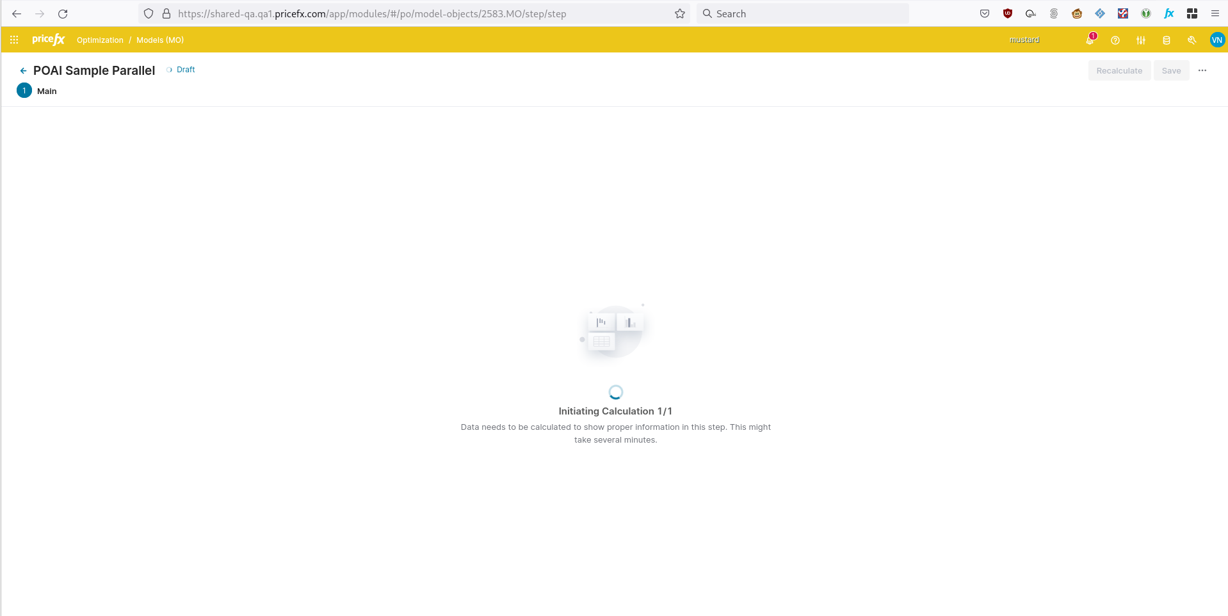The image size is (1228, 616).
Task: Open the three-dots more options menu
Action: 1202,70
